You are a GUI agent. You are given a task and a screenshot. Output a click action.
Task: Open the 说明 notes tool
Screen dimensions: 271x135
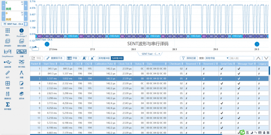(22, 85)
